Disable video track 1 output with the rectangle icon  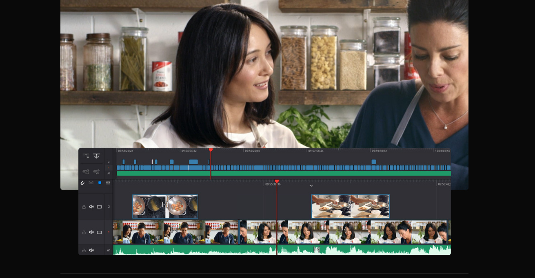[x=99, y=232]
